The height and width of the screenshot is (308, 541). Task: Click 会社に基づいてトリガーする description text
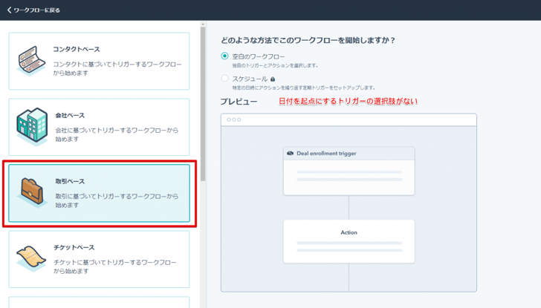(x=117, y=135)
